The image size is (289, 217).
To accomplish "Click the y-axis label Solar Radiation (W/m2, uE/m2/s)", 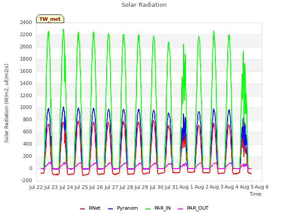I will click(6, 103).
